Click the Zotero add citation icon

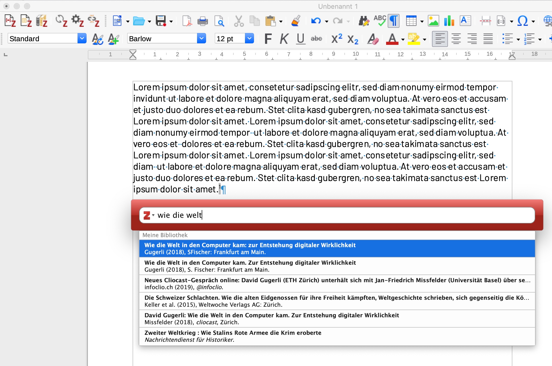coord(10,21)
